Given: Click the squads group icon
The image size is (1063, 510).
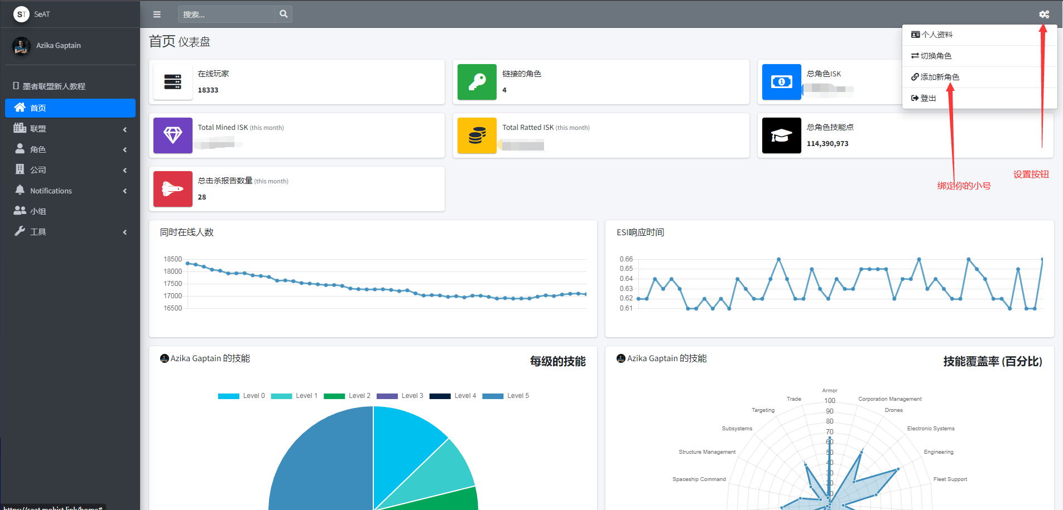Looking at the screenshot, I should pyautogui.click(x=20, y=211).
